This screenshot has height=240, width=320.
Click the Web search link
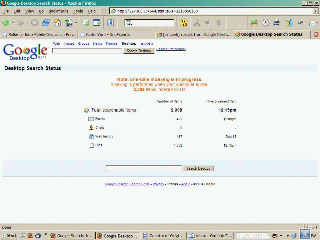click(x=57, y=43)
